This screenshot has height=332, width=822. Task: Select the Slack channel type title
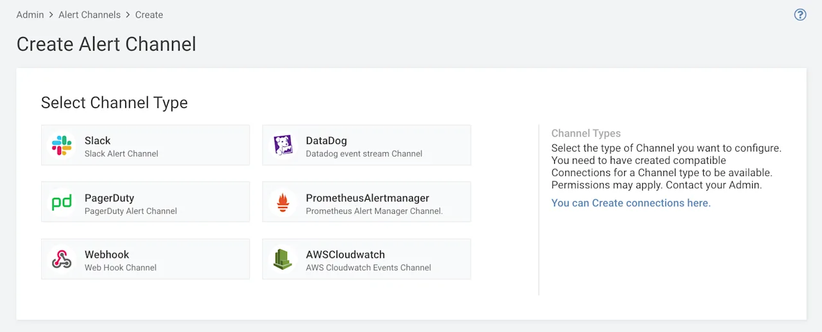point(98,141)
